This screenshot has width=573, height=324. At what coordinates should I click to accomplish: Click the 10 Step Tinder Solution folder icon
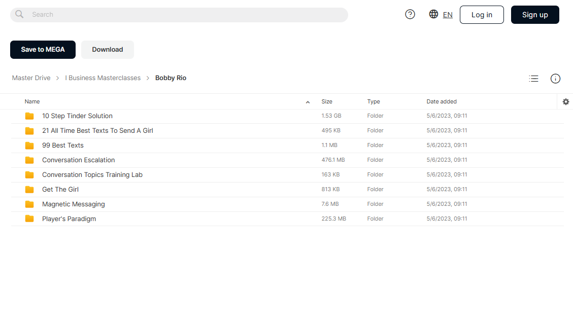pos(29,116)
